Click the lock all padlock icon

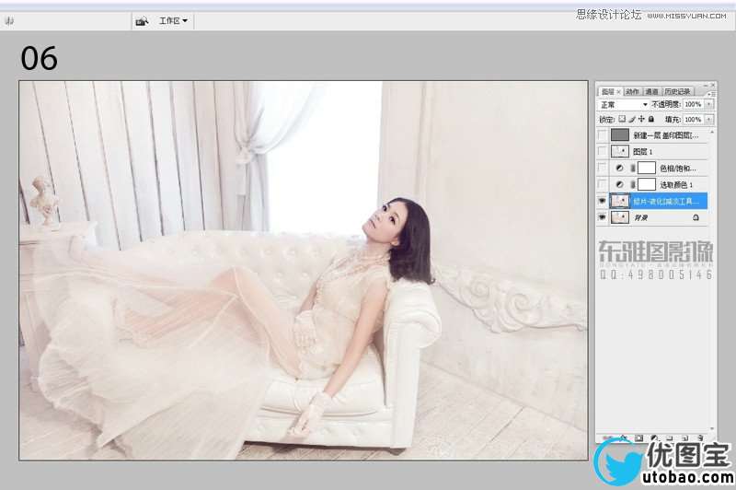coord(651,120)
